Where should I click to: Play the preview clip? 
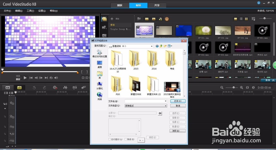tap(25, 78)
